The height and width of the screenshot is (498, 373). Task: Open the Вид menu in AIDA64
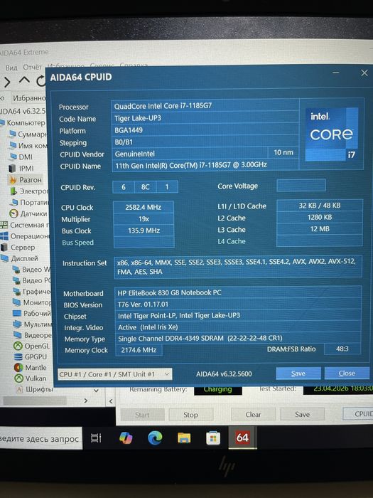point(11,68)
